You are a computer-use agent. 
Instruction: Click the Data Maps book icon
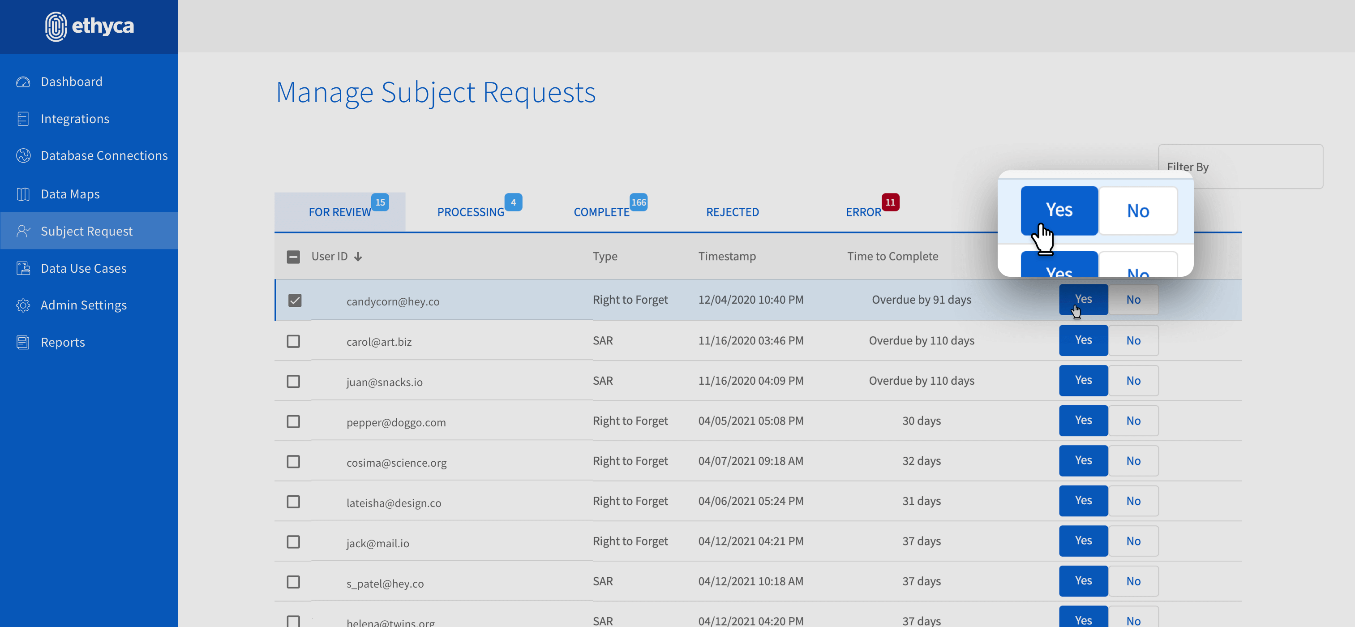(x=23, y=194)
